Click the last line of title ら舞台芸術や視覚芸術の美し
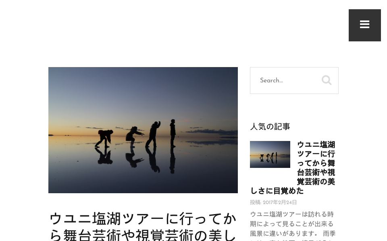This screenshot has width=387, height=241. [x=143, y=235]
